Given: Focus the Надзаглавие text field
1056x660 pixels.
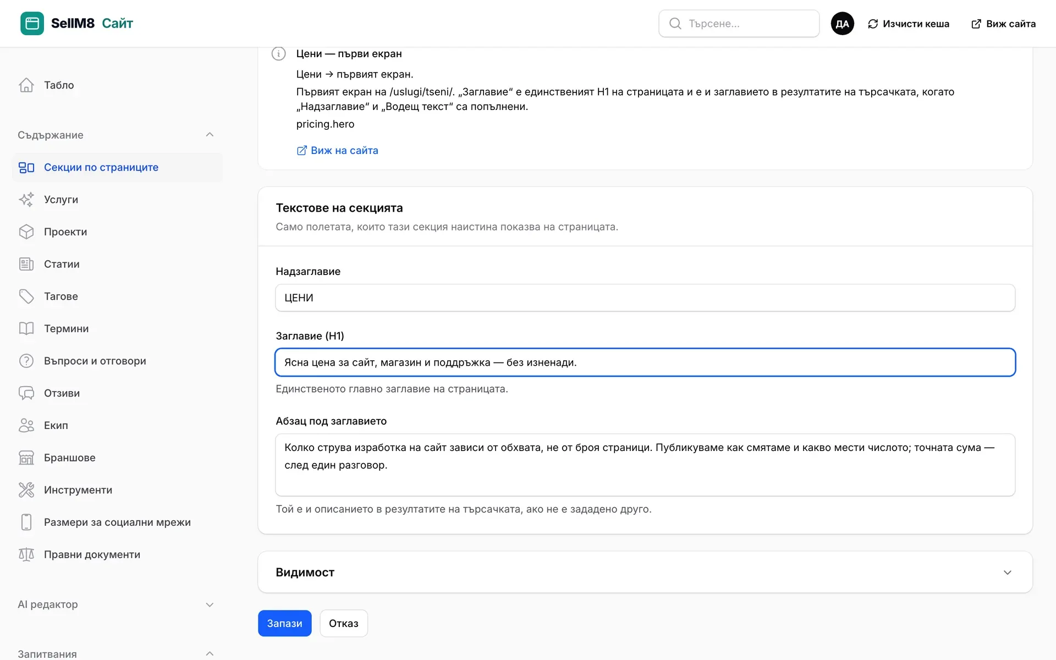Looking at the screenshot, I should point(645,298).
